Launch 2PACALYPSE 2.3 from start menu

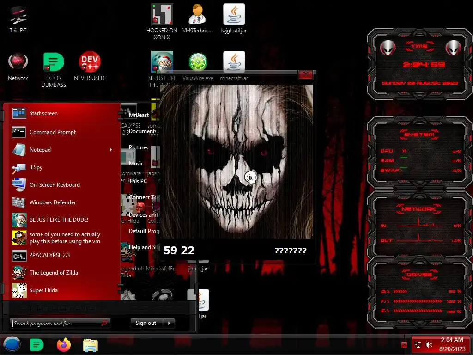click(x=64, y=255)
